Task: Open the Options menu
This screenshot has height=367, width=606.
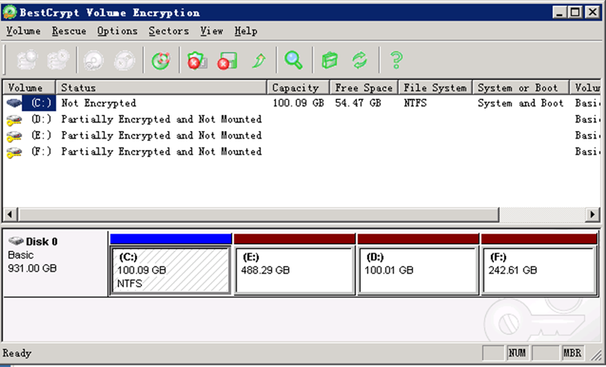Action: click(x=117, y=31)
